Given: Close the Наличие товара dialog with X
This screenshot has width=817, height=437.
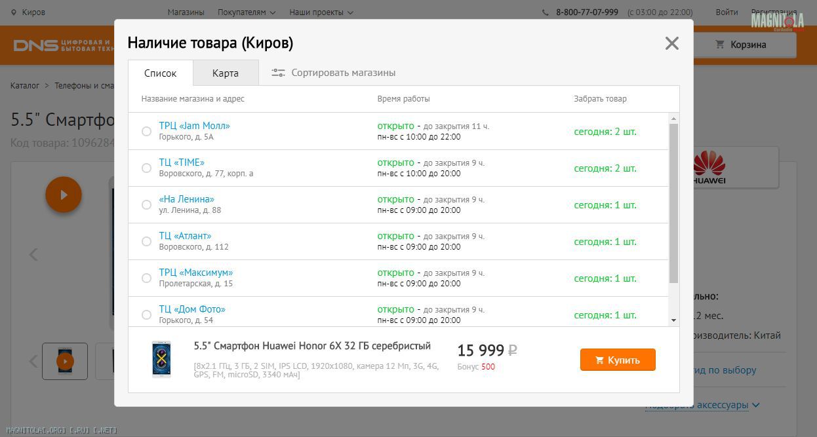Looking at the screenshot, I should [x=671, y=43].
